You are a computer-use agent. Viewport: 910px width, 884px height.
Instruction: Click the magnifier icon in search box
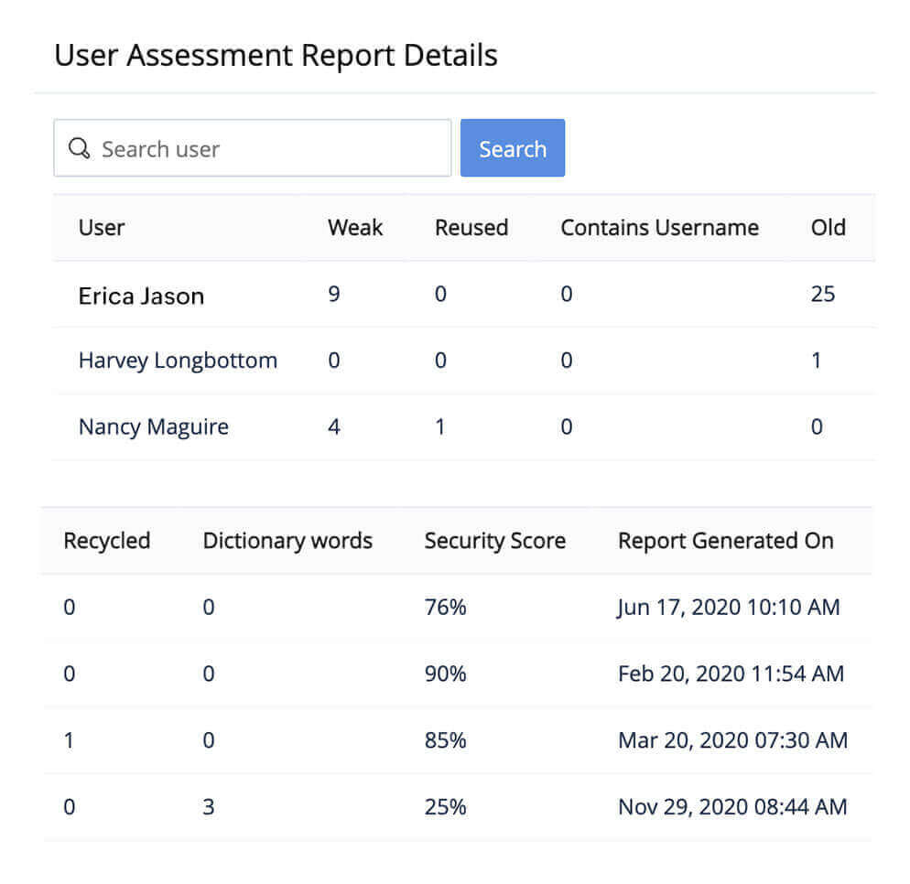(80, 149)
